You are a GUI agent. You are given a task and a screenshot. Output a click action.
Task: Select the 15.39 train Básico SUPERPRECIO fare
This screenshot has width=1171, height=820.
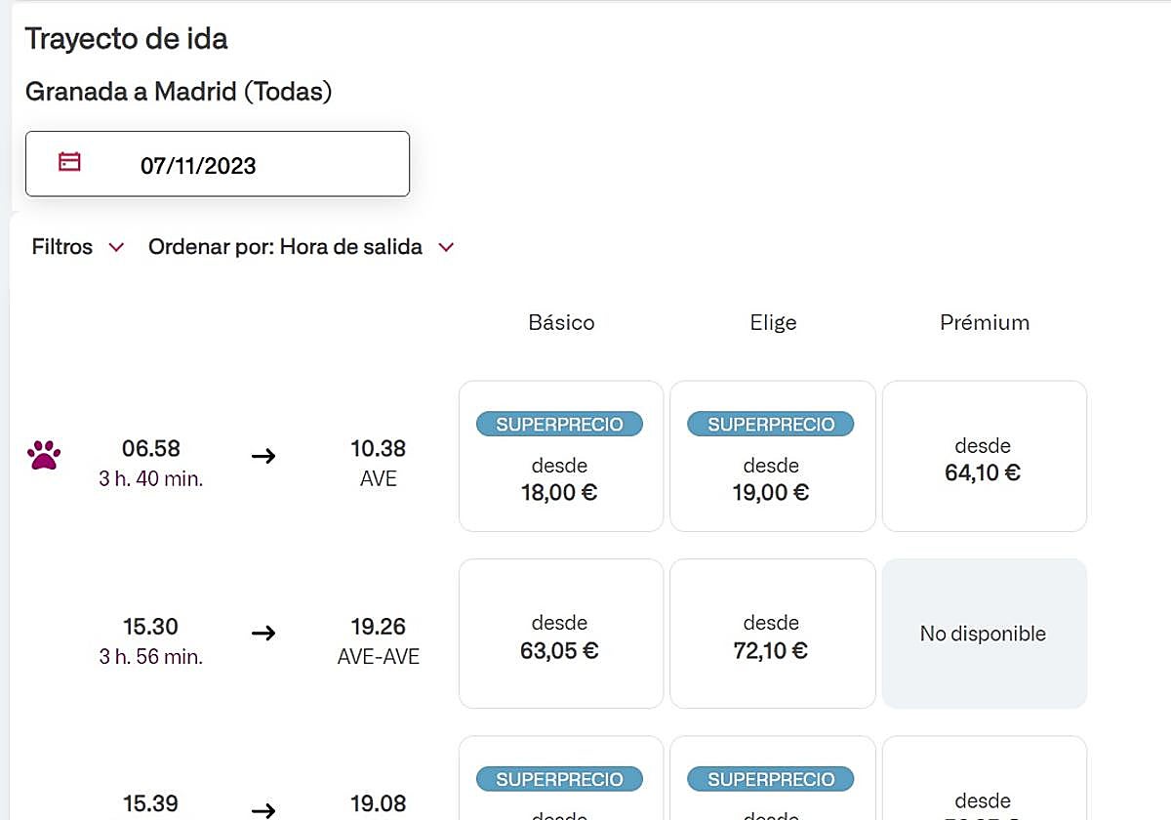[x=560, y=781]
